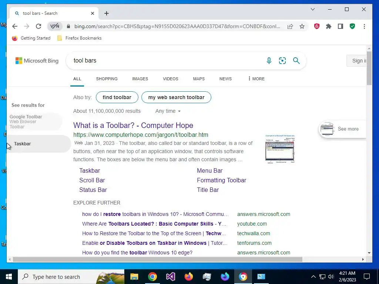Screen dimensions: 379x284
Task: Click the padlock site info icon
Action: [x=68, y=26]
